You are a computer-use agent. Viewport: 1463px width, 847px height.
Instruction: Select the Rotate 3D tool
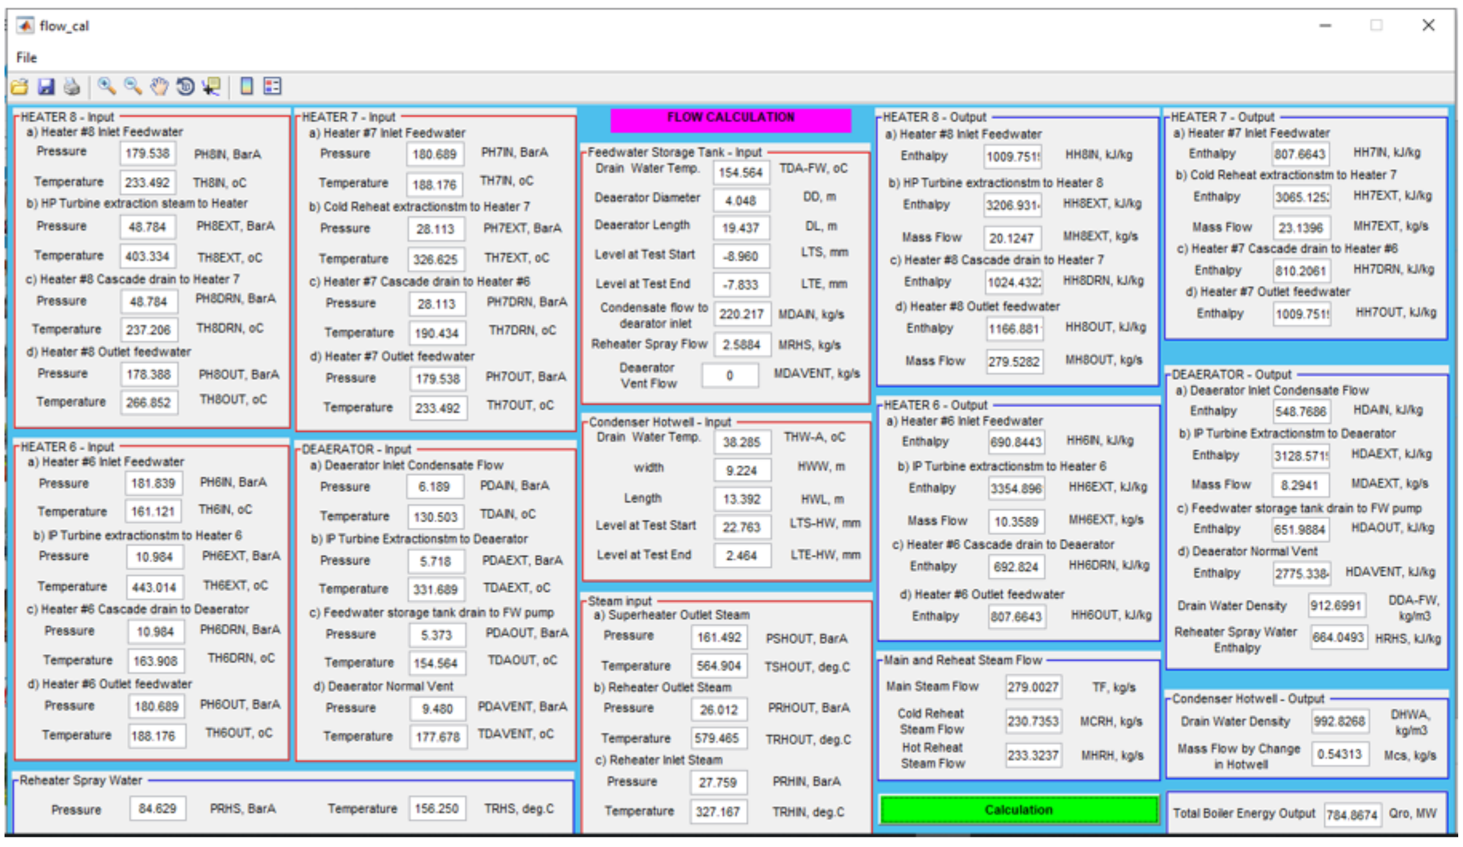pyautogui.click(x=185, y=86)
